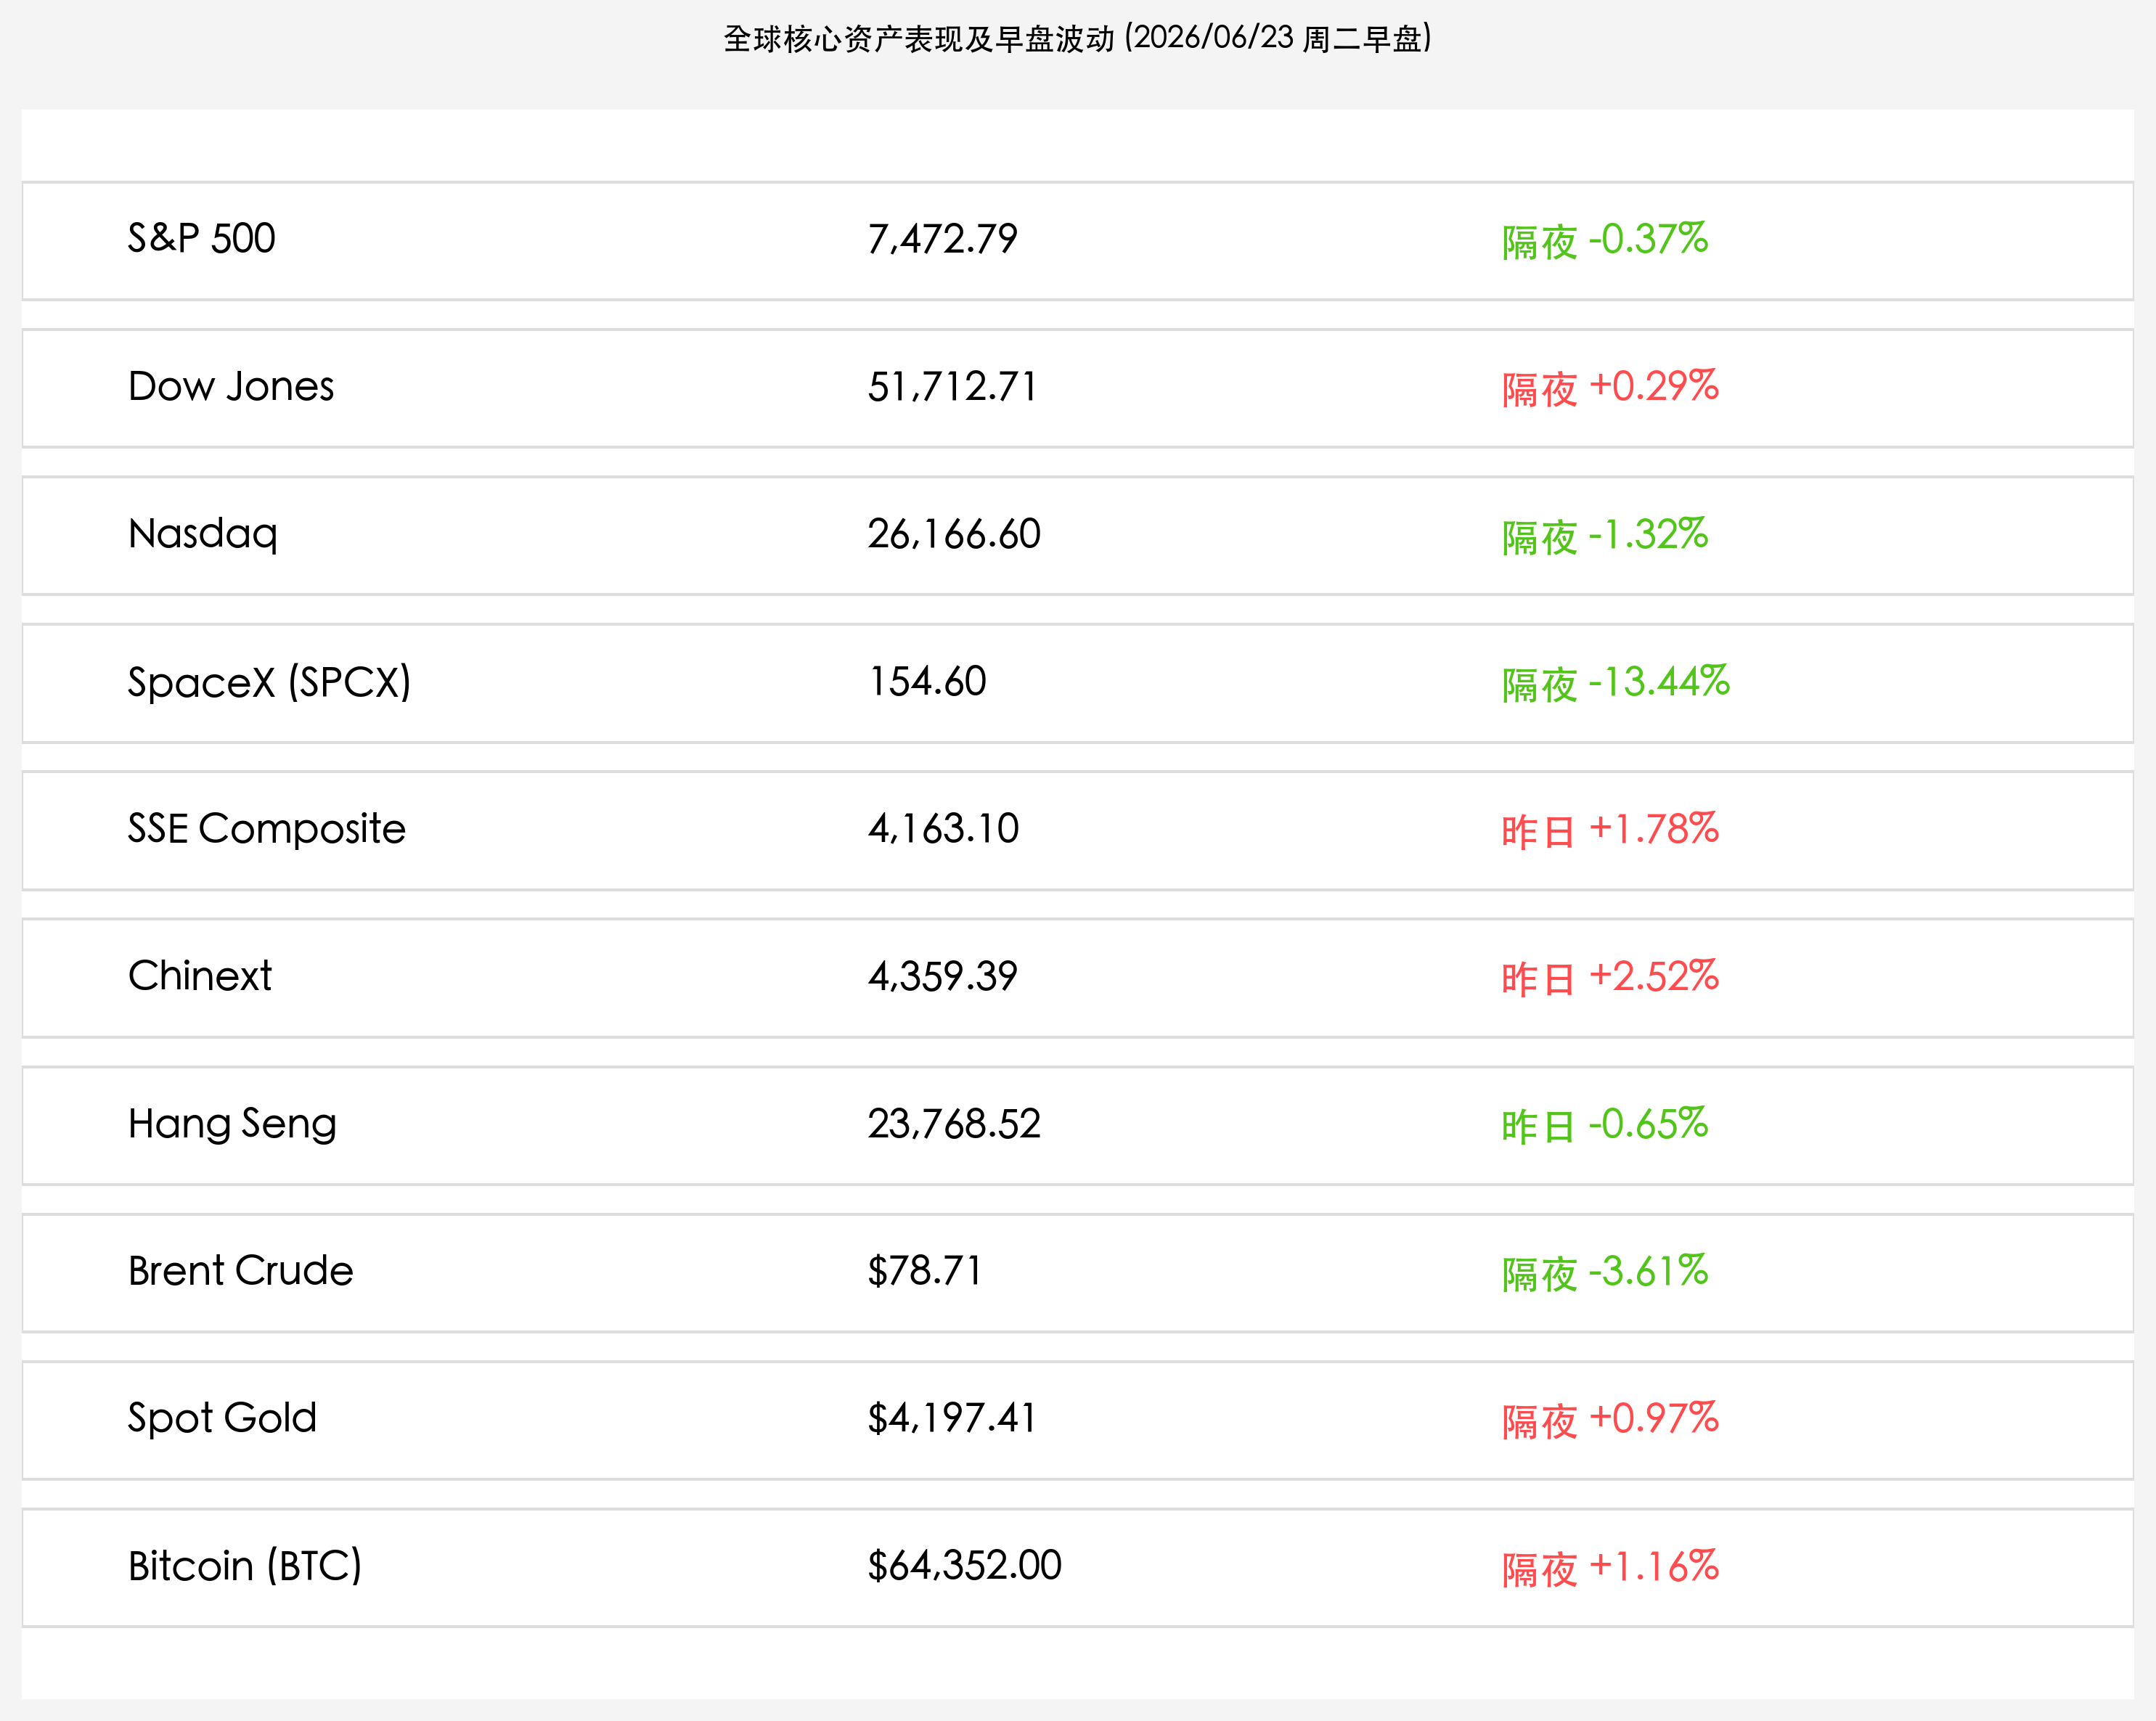Open the Bitcoin (BTC) row
This screenshot has width=2156, height=1721.
coord(1078,1568)
